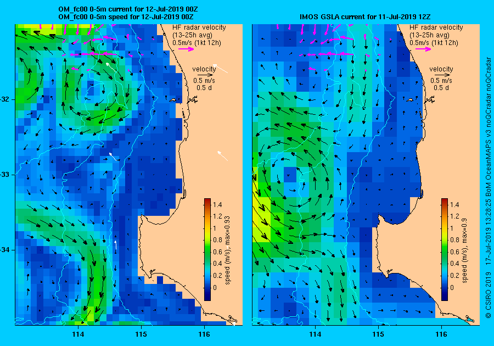The width and height of the screenshot is (494, 346).
Task: Click the right map speed color bar
Action: [445, 249]
